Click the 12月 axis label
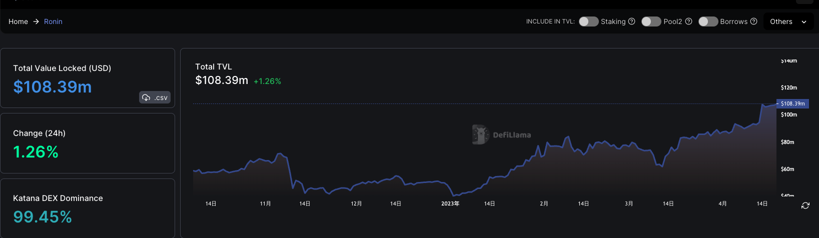819x238 pixels. [356, 203]
